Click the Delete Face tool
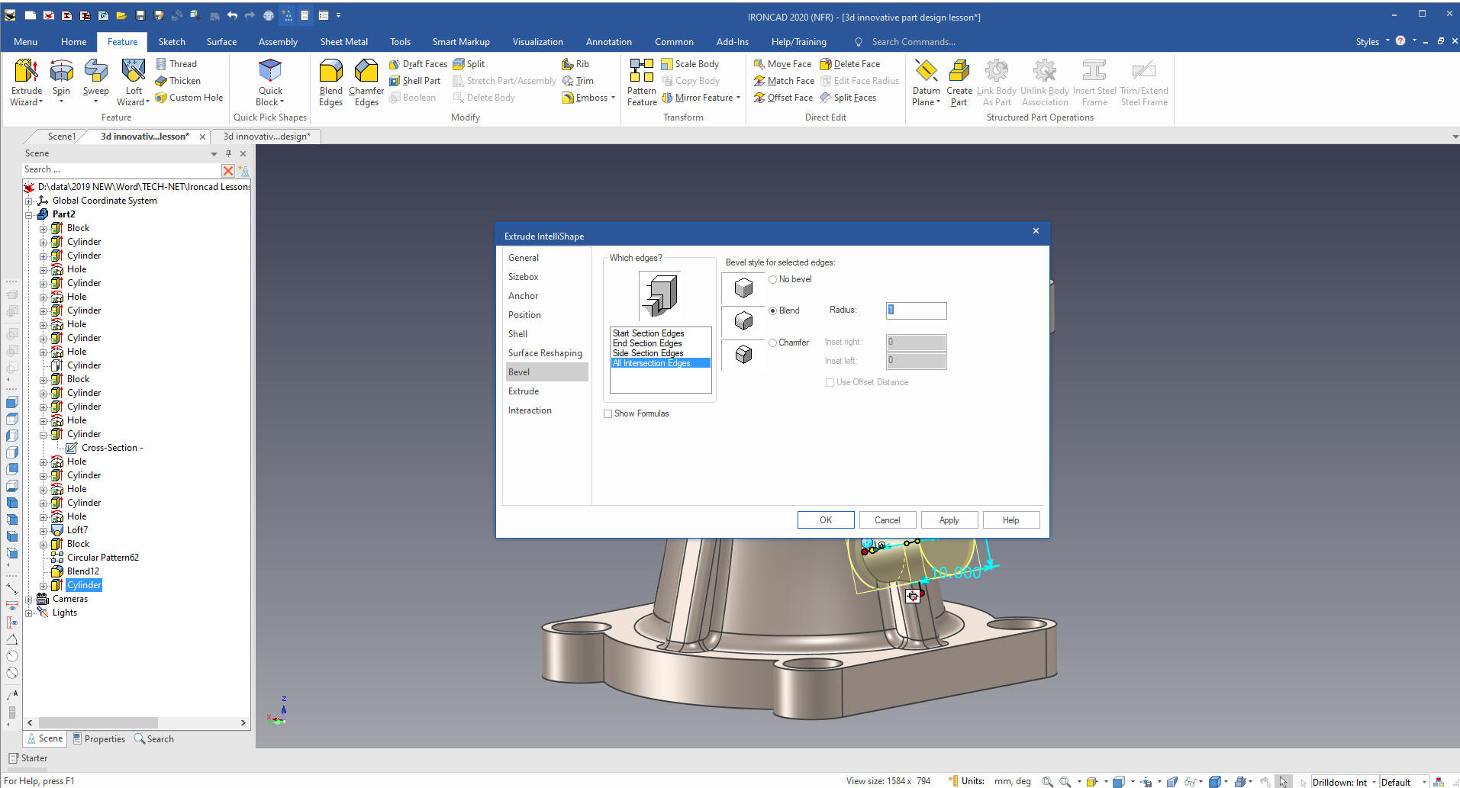Screen dimensions: 1460x788 [849, 64]
